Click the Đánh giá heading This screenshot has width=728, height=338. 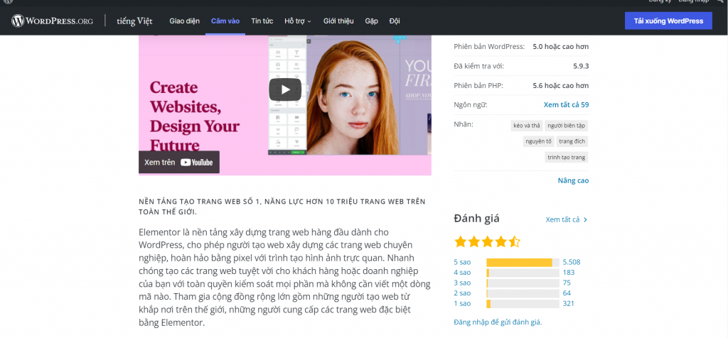click(x=477, y=219)
